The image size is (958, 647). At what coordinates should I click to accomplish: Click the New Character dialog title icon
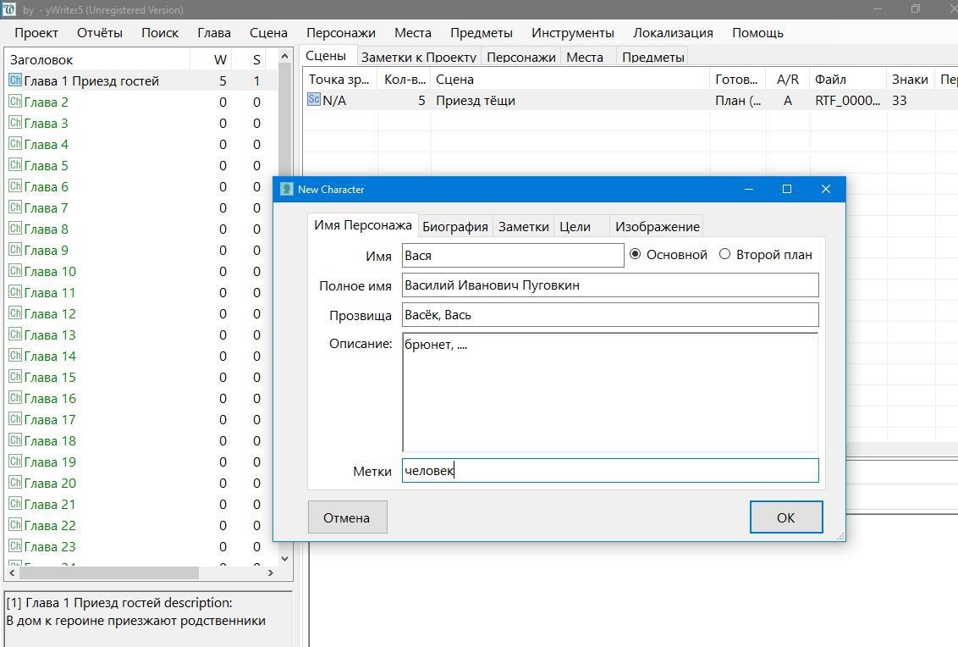(x=287, y=189)
